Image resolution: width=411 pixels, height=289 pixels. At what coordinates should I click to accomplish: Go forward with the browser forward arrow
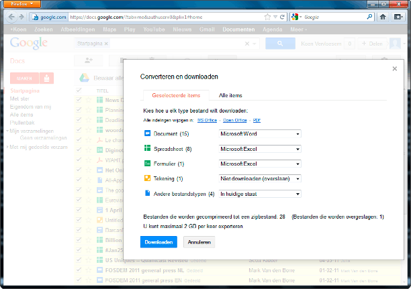tap(21, 17)
